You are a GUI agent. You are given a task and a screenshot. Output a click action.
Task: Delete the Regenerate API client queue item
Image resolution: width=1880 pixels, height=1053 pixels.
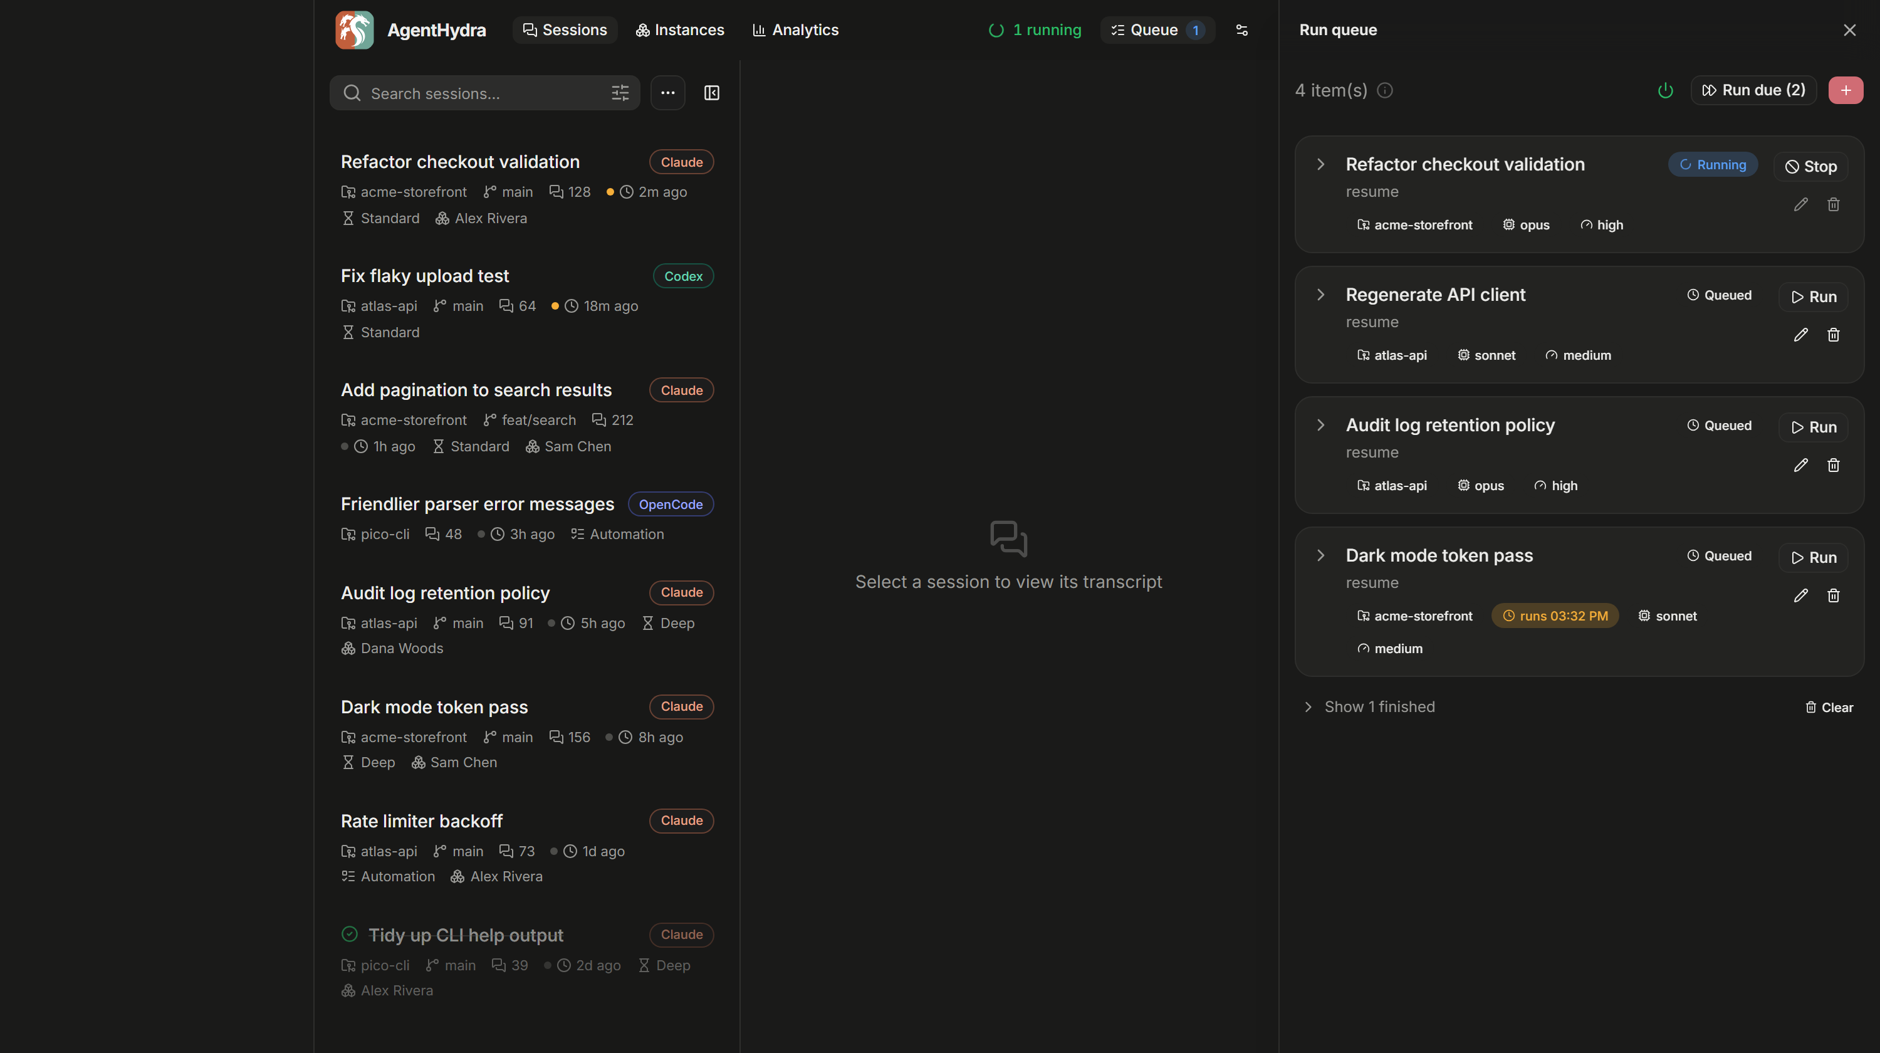(x=1832, y=335)
